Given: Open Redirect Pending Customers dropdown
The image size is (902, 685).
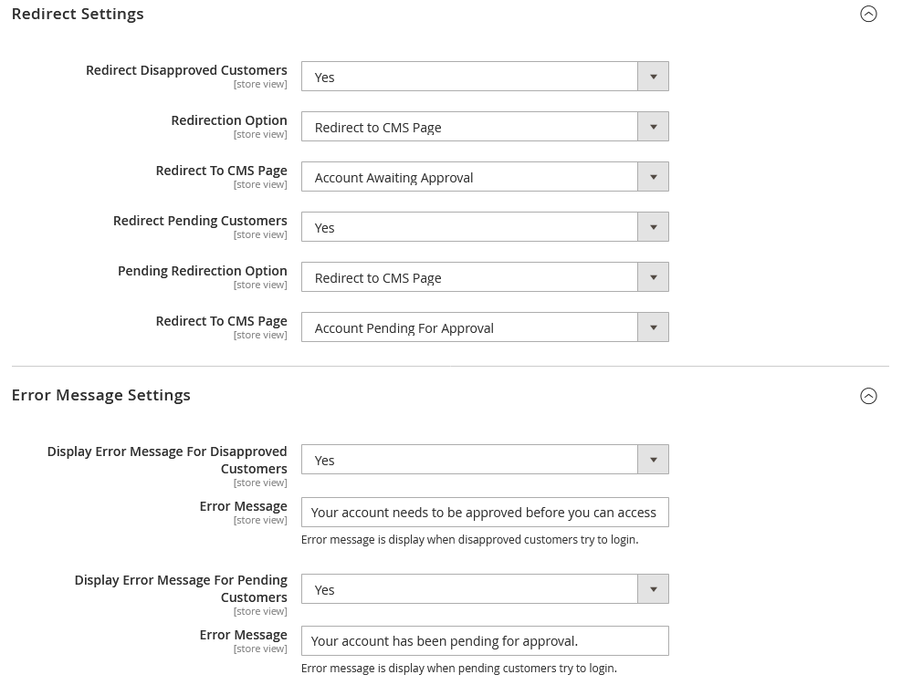Looking at the screenshot, I should pos(485,227).
